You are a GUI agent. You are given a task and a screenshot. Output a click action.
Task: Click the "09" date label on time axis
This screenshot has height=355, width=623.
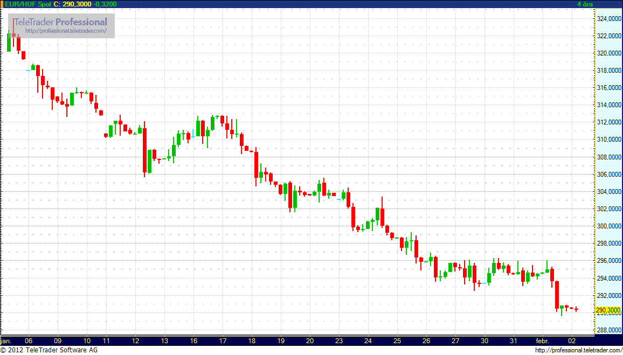(x=58, y=340)
